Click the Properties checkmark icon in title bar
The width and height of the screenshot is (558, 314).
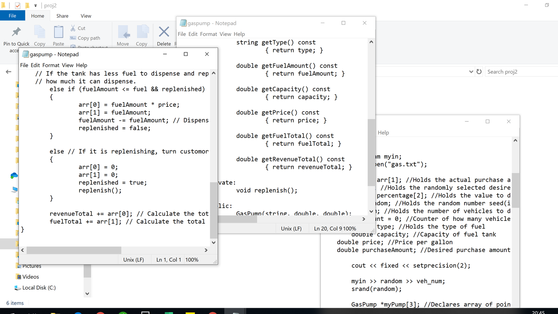tap(17, 6)
